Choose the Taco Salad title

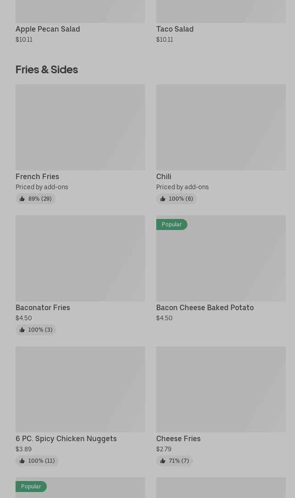pos(175,29)
